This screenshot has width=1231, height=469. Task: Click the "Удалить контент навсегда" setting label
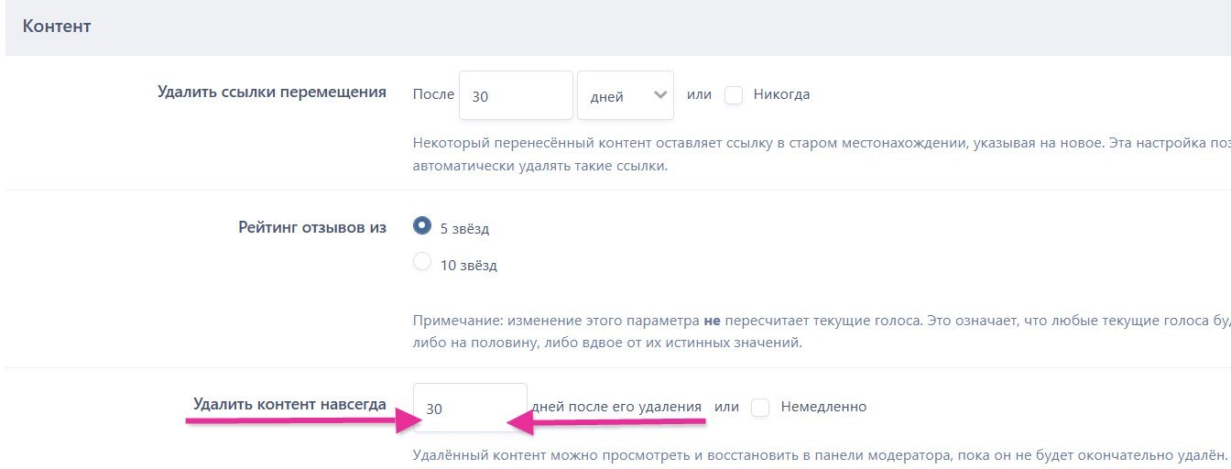coord(289,405)
